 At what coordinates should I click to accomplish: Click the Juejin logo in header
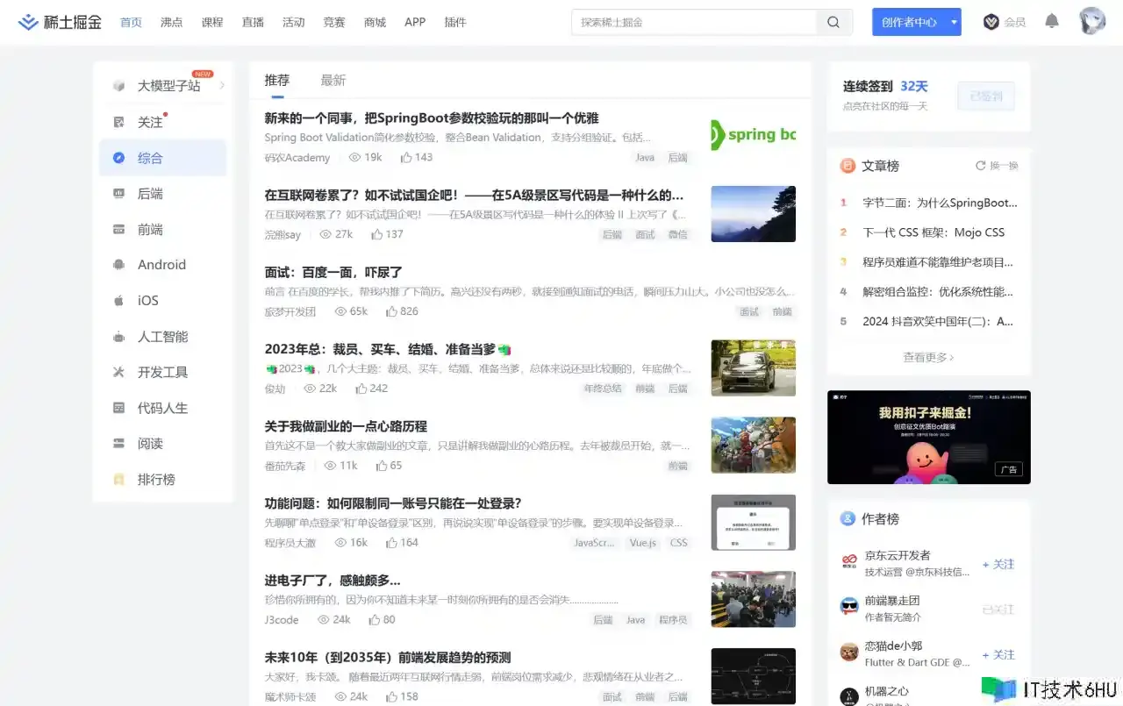coord(60,22)
